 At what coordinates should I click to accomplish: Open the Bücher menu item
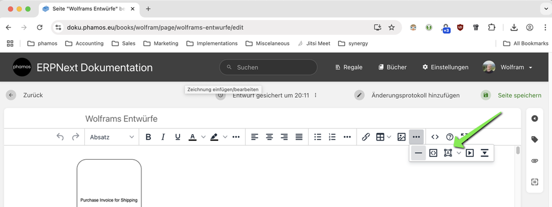point(392,67)
